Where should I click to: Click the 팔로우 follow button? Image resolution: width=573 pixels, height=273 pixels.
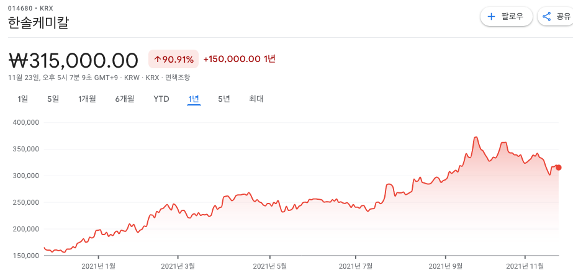tap(506, 17)
